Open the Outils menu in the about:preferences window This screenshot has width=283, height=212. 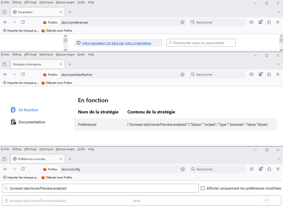pyautogui.click(x=81, y=2)
